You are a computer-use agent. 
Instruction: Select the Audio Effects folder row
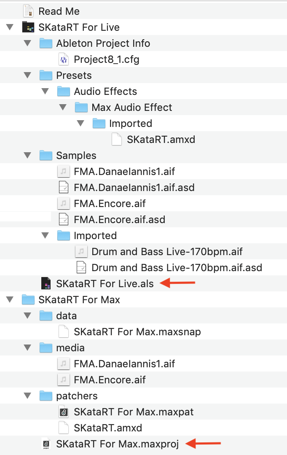tap(105, 92)
